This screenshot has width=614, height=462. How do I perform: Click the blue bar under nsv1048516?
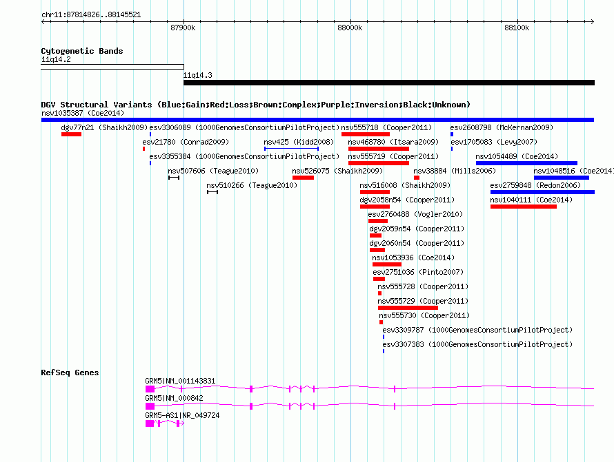(562, 178)
